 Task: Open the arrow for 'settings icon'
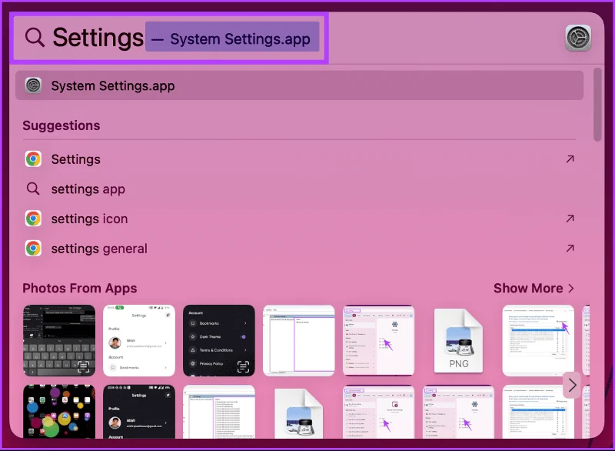(x=570, y=219)
